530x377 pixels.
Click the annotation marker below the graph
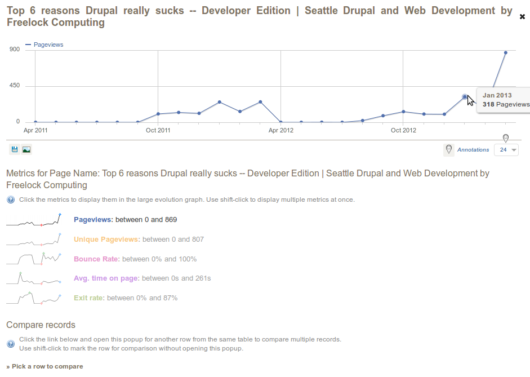[x=506, y=138]
